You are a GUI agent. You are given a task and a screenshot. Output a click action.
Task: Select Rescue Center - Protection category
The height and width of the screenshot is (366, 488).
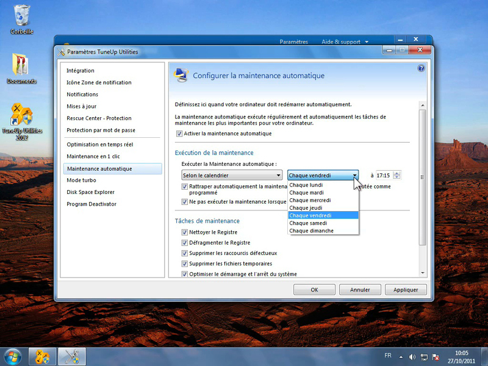click(x=112, y=118)
